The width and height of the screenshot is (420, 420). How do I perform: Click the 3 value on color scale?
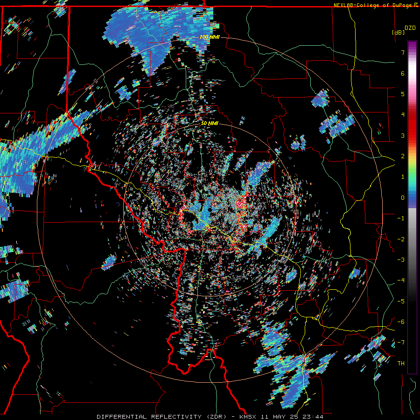[403, 135]
